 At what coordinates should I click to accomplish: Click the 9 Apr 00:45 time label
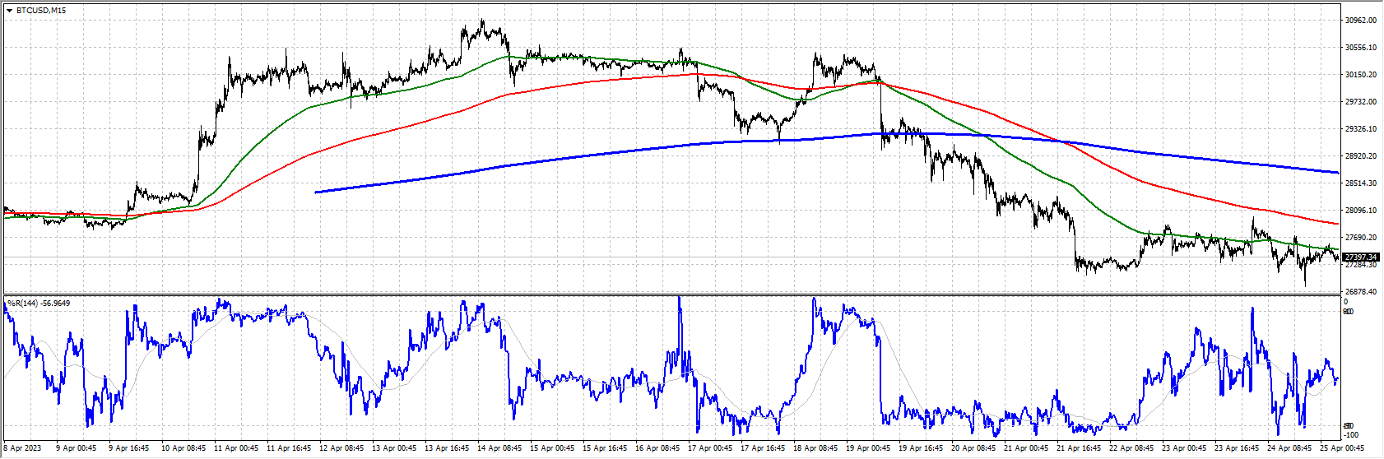coord(77,448)
